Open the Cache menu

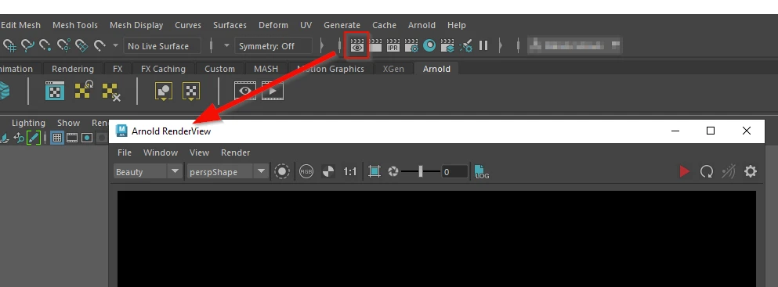tap(385, 25)
